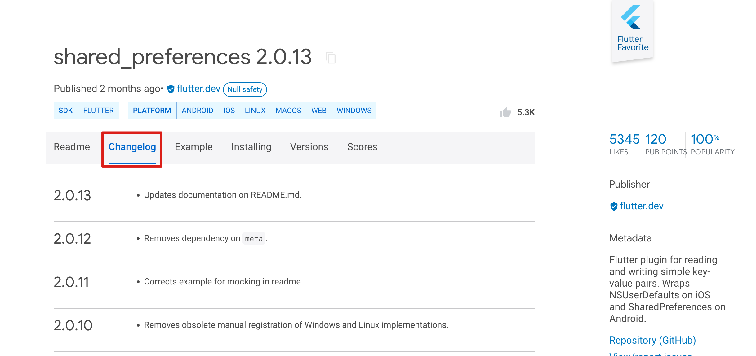Viewport: 756px width, 356px height.
Task: Filter by ANDROID platform tag
Action: (x=198, y=111)
